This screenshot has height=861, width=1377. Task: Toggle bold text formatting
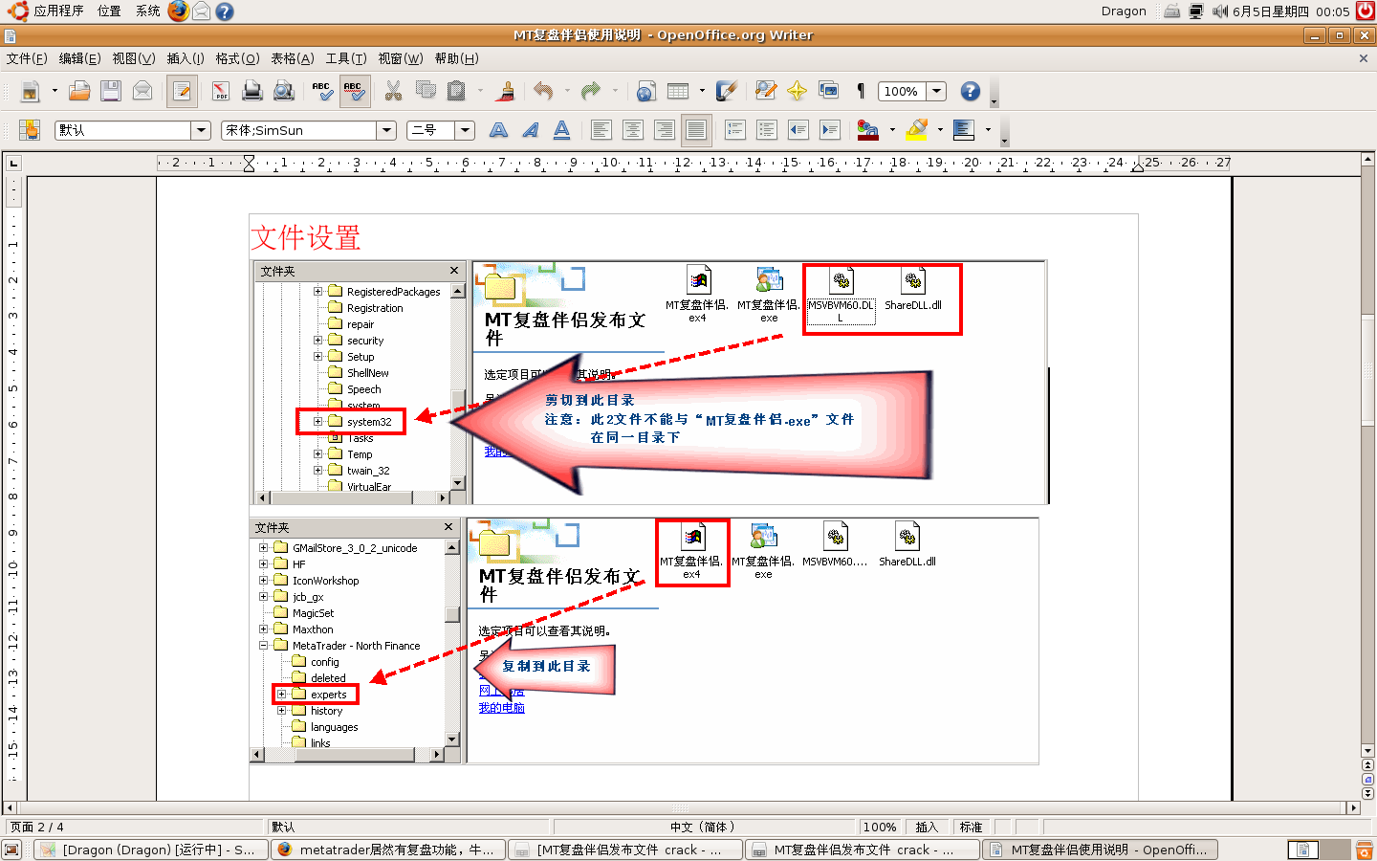[498, 130]
